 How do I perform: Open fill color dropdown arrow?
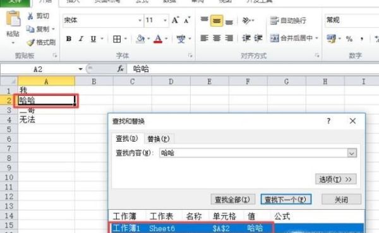148,38
